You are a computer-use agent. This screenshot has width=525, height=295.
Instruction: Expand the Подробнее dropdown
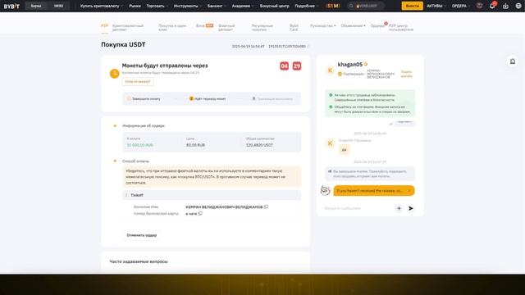[x=306, y=6]
